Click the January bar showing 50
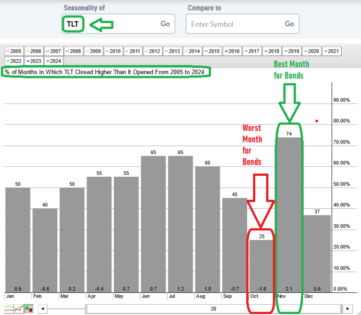361x315 pixels. coord(18,240)
